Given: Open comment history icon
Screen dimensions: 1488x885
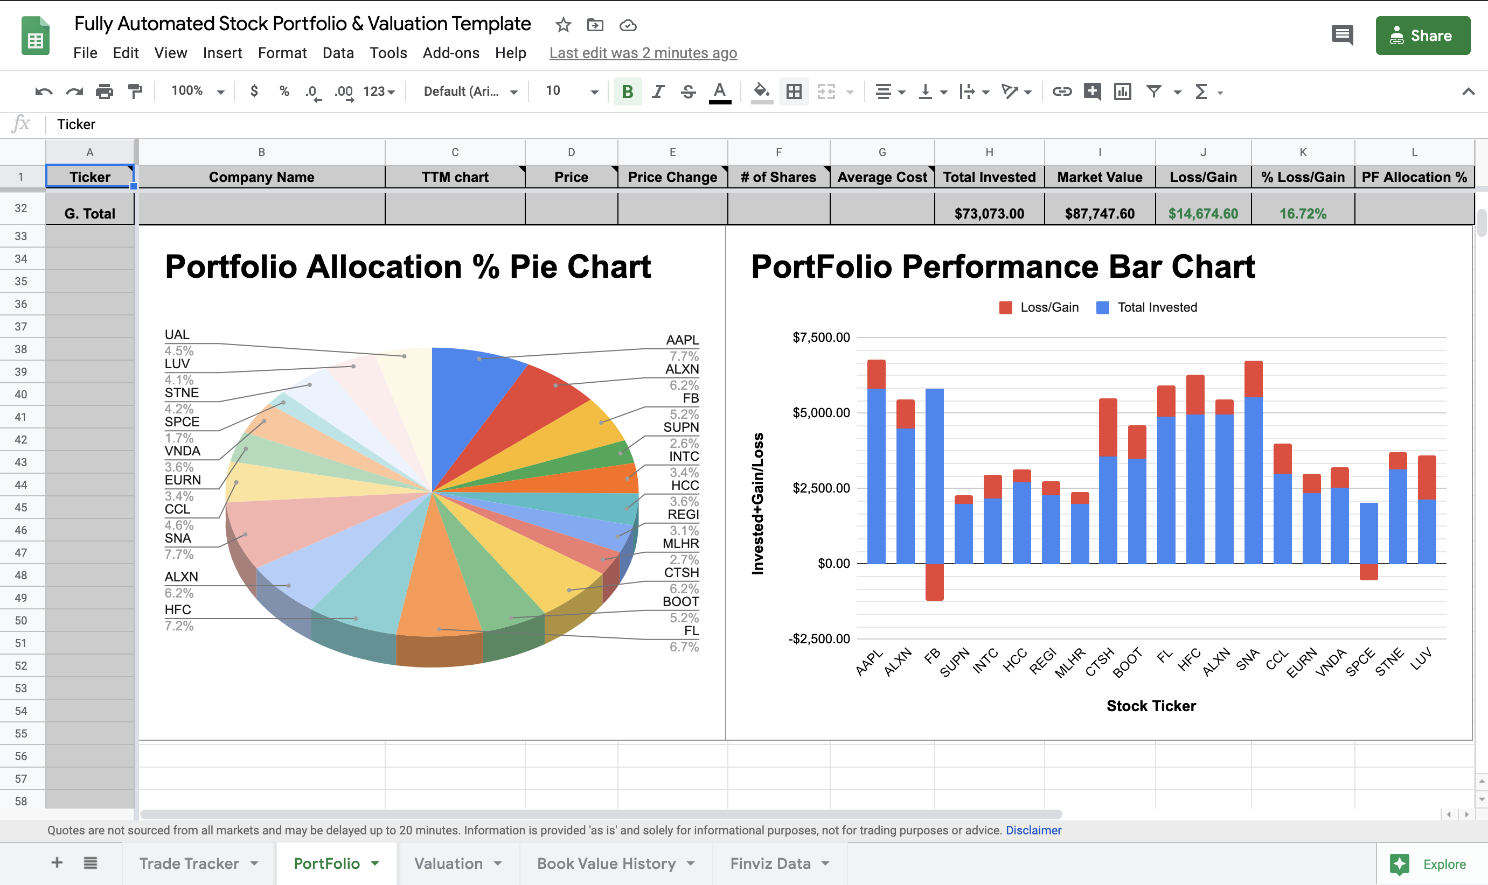Looking at the screenshot, I should click(1342, 35).
